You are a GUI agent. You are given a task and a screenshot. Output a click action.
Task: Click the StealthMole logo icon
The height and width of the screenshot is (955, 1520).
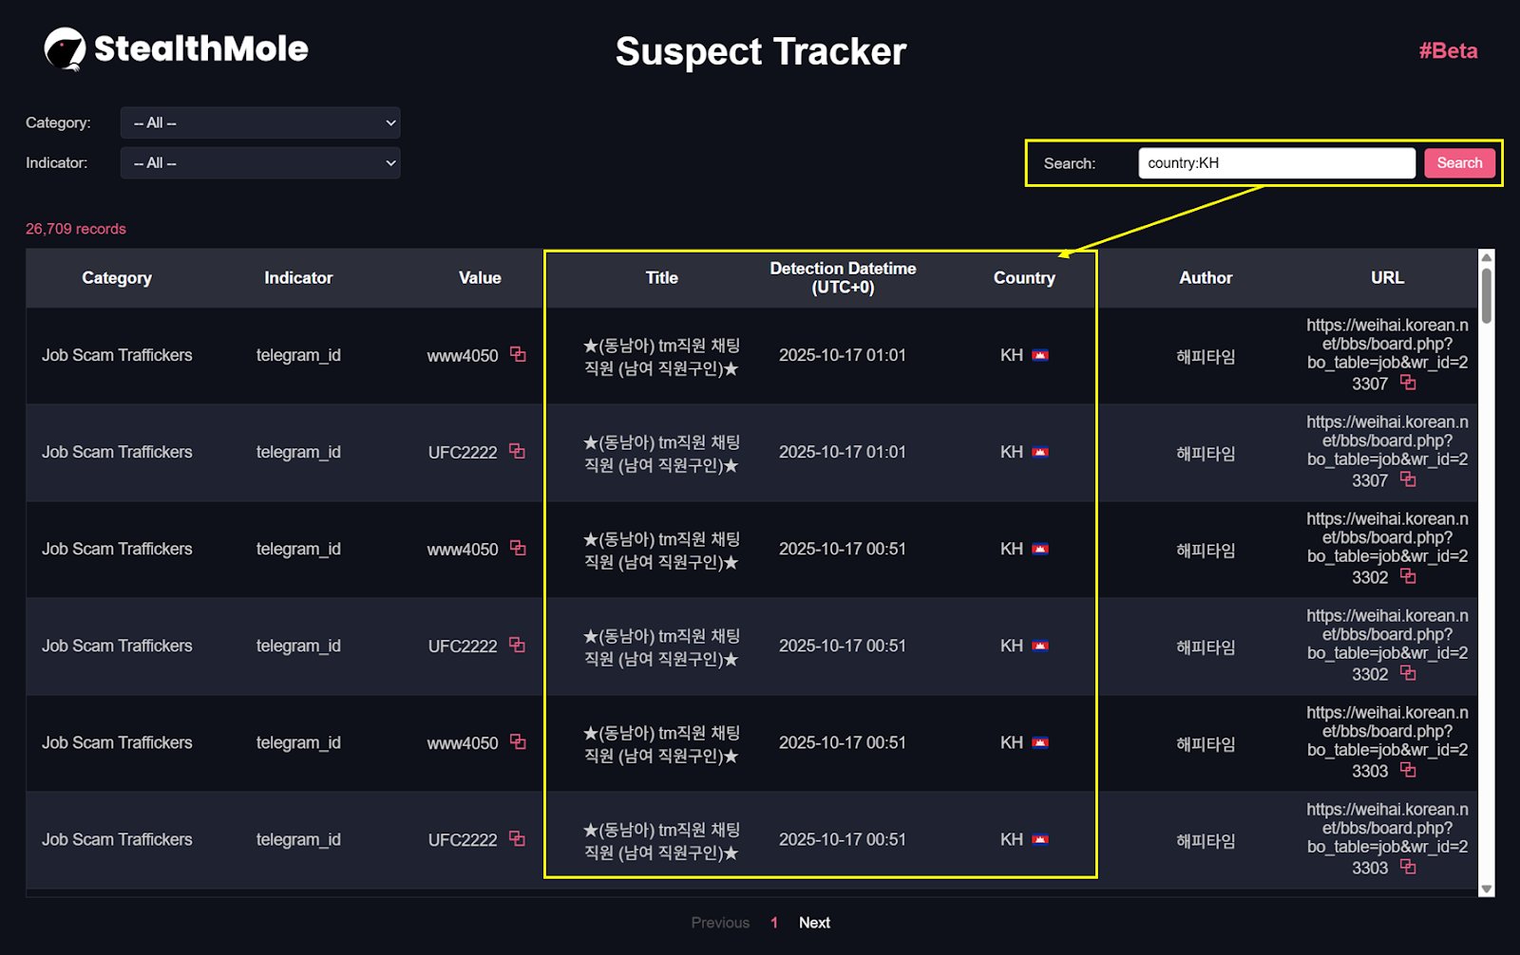tap(65, 49)
